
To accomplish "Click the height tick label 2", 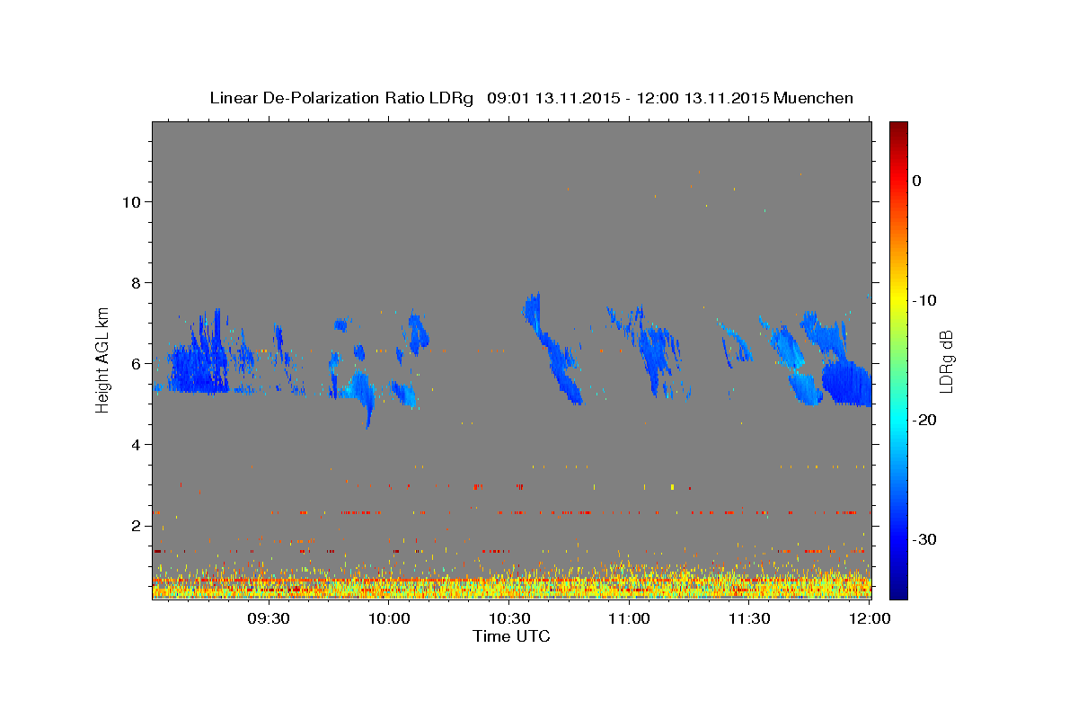I will (x=136, y=525).
